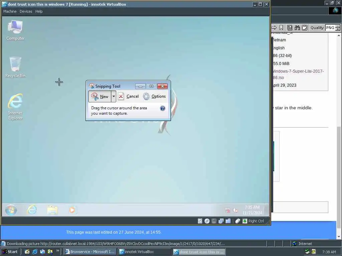
Task: Click the Windows 7 Start orb
Action: click(11, 210)
